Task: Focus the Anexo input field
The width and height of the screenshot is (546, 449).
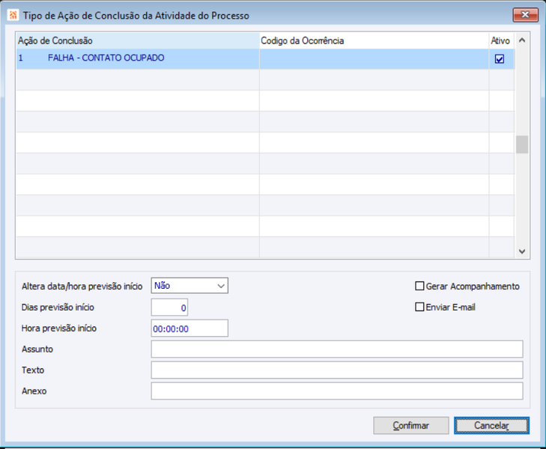Action: coord(337,391)
